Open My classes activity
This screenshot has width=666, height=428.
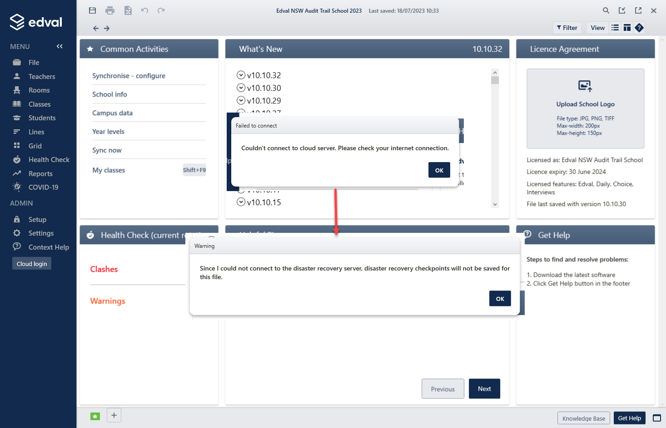coord(109,170)
